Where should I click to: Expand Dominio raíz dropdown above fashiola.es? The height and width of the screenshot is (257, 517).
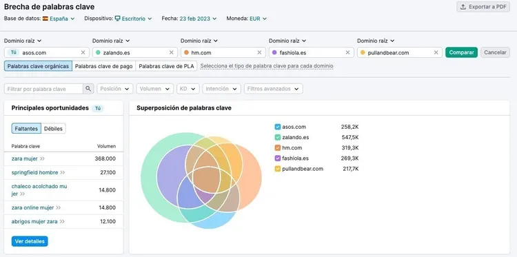click(287, 41)
